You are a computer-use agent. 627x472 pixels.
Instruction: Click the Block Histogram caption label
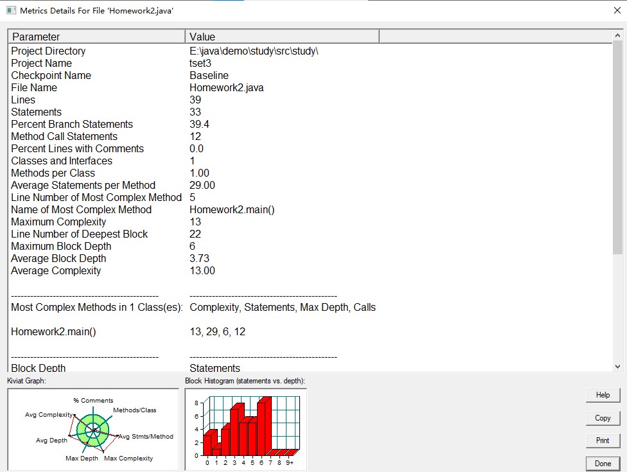245,380
